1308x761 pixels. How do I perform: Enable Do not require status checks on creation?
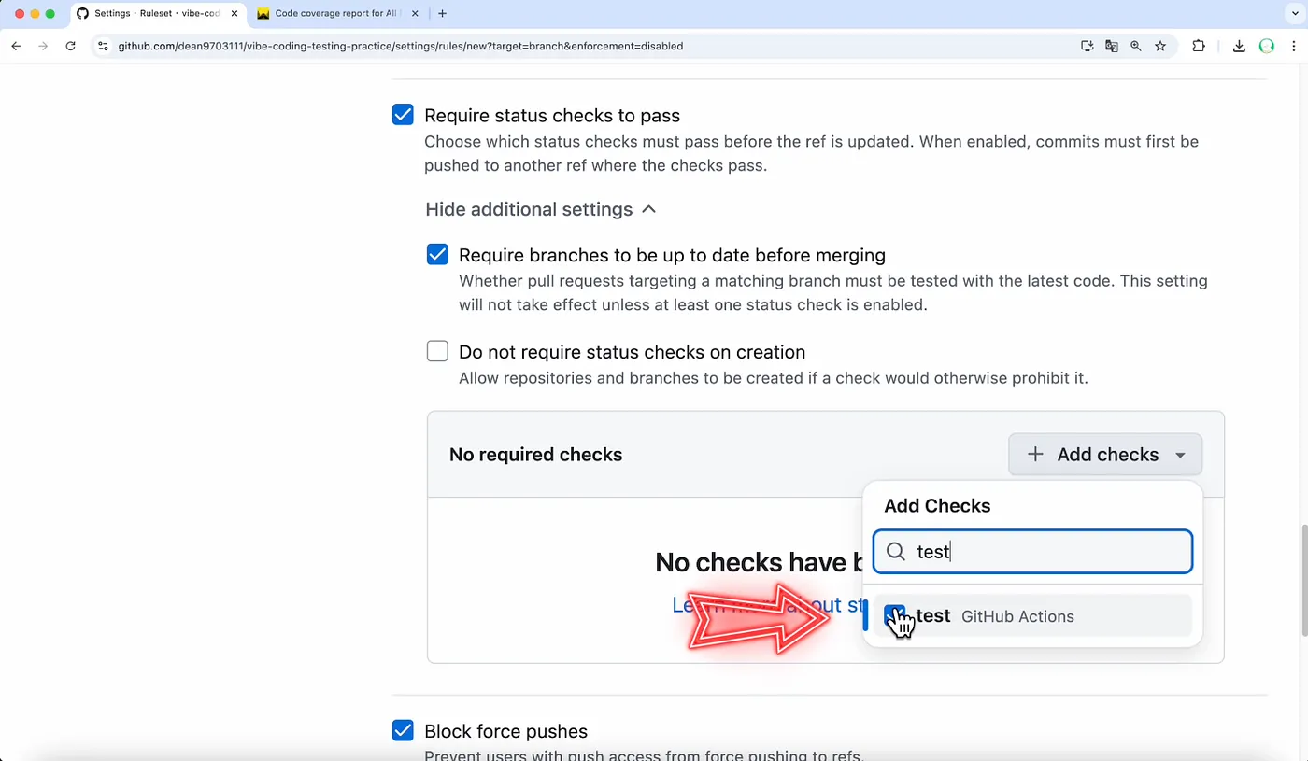pos(437,351)
